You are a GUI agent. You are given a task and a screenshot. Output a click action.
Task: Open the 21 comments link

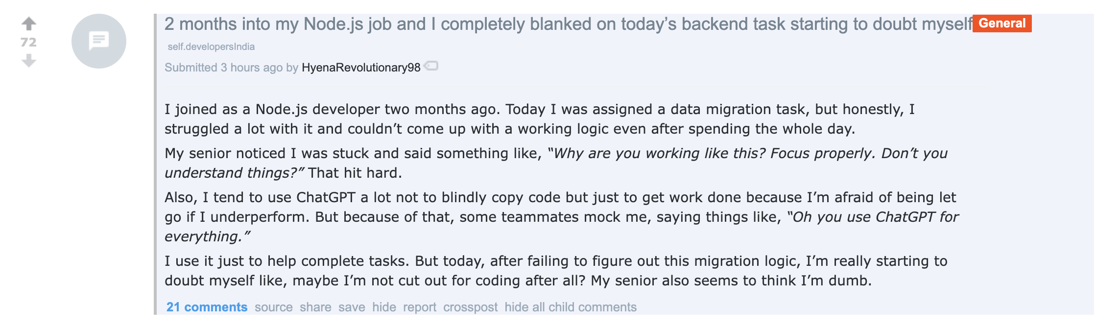tap(207, 307)
